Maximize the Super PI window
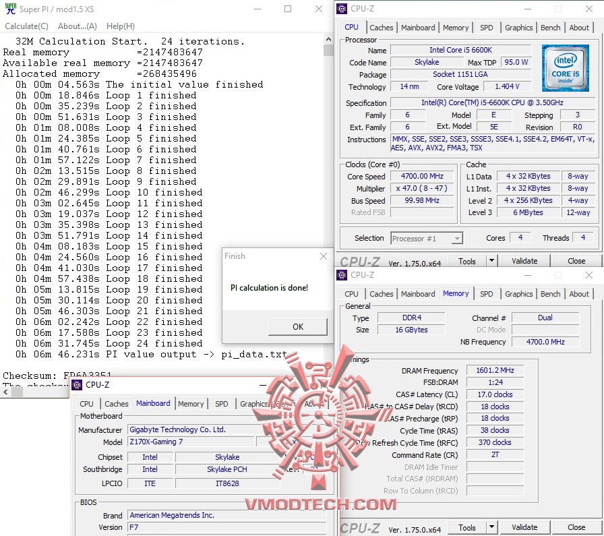604x536 pixels. (x=288, y=9)
